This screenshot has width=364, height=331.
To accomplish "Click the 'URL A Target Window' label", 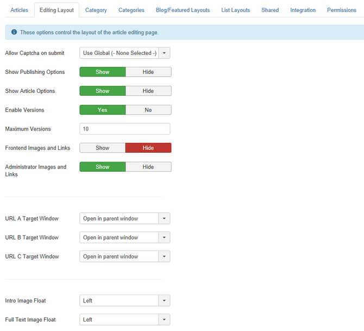I will coord(32,218).
